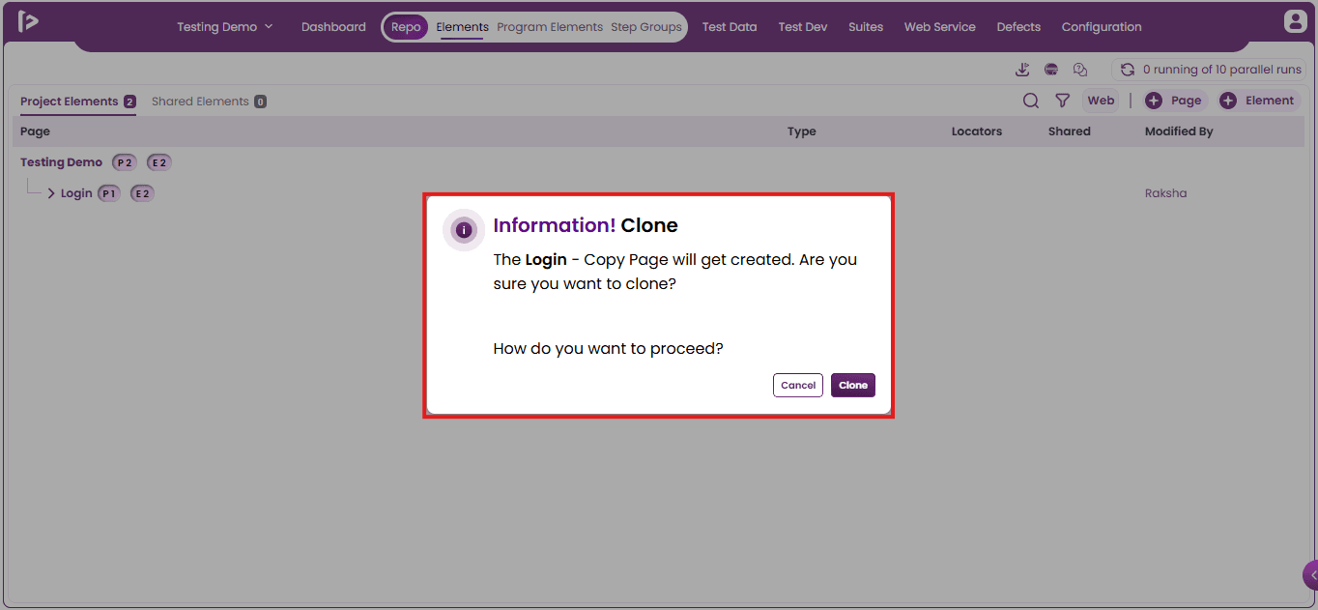Switch to Step Groups
Screen dimensions: 1318x610
[x=646, y=27]
